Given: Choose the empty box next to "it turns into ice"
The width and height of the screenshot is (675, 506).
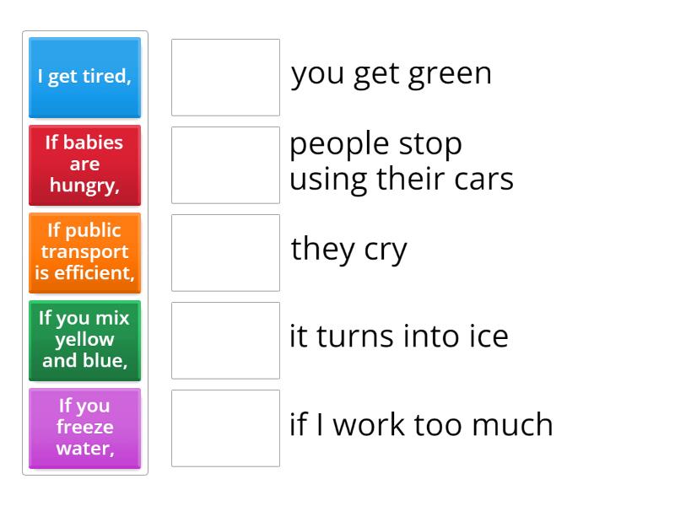Looking at the screenshot, I should (226, 341).
